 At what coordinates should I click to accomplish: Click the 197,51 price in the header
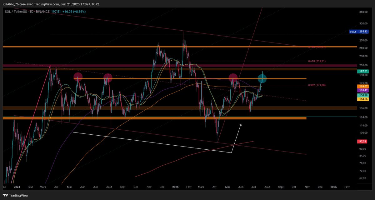(x=56, y=12)
